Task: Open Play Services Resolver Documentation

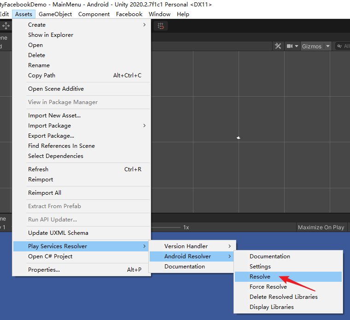Action: coord(192,267)
